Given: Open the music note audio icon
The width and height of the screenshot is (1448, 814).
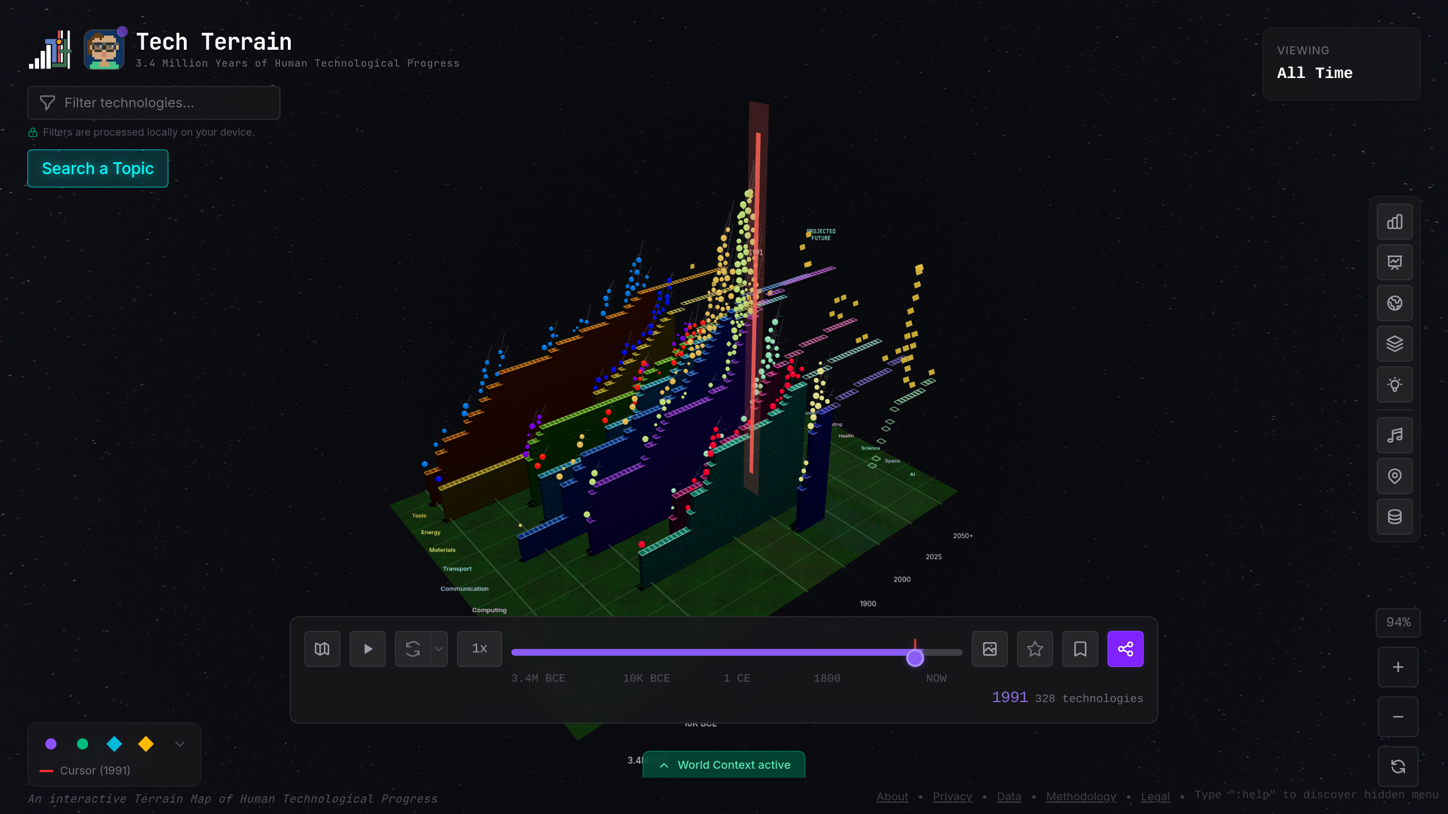Looking at the screenshot, I should 1394,434.
